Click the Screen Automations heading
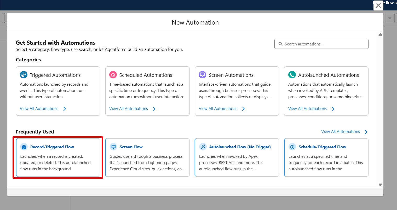The width and height of the screenshot is (397, 210). pyautogui.click(x=231, y=75)
